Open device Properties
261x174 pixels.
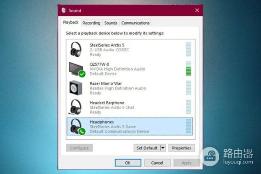click(181, 148)
